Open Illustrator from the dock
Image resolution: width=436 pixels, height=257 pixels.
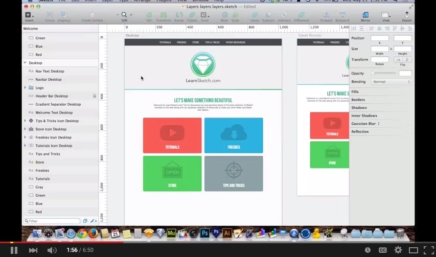tap(227, 233)
